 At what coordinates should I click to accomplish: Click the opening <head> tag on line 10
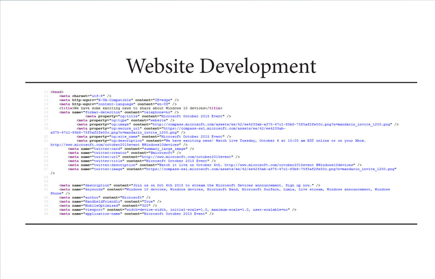click(x=57, y=92)
